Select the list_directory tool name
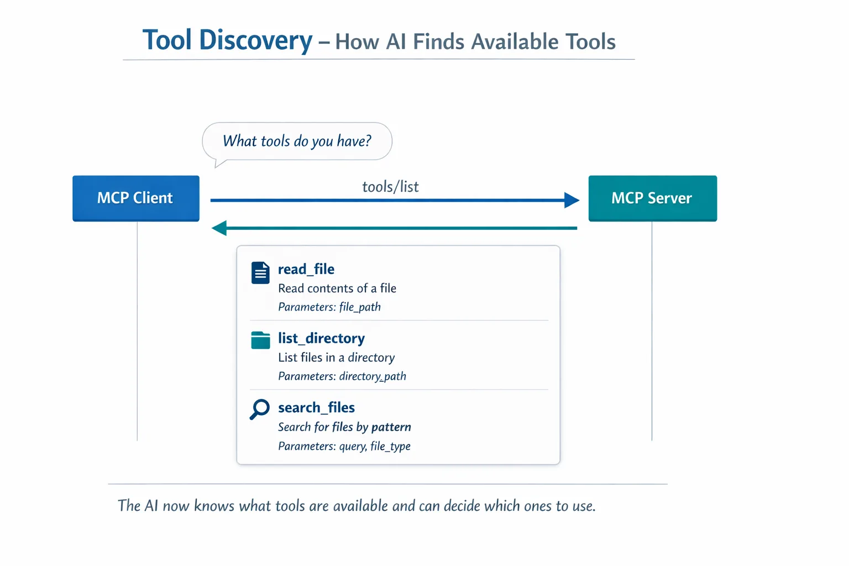This screenshot has width=849, height=566. coord(321,338)
